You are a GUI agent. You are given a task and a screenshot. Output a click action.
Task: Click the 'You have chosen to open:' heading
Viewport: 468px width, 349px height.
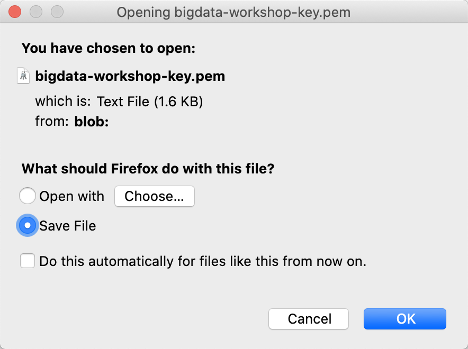pos(109,49)
